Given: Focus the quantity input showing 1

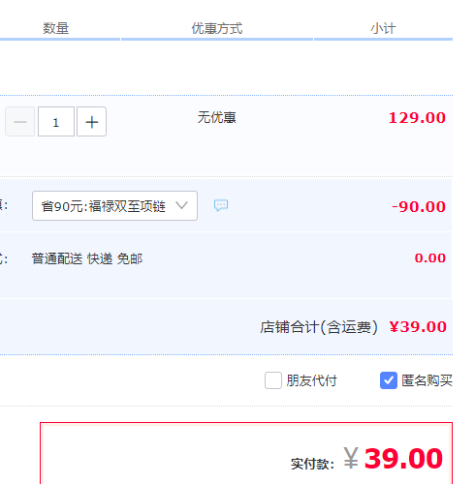Looking at the screenshot, I should (x=56, y=122).
